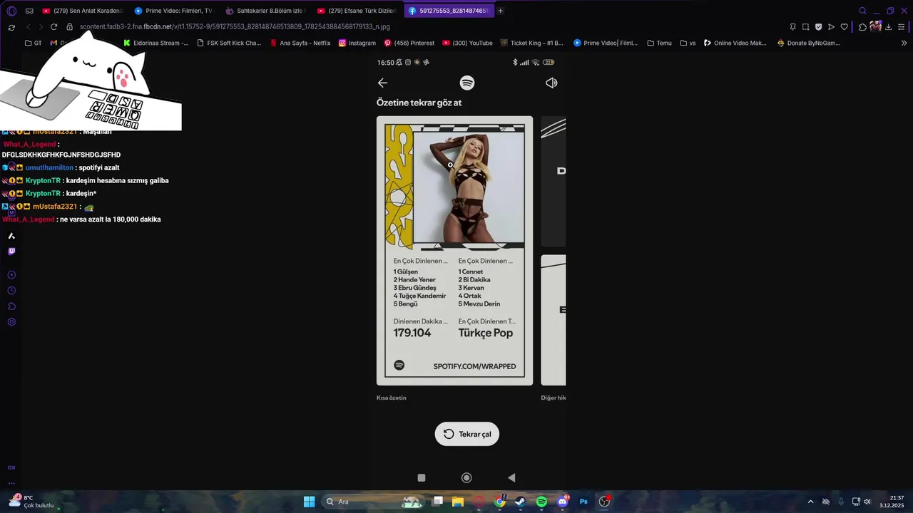Open Discord from the taskbar
This screenshot has width=913, height=513.
click(563, 502)
